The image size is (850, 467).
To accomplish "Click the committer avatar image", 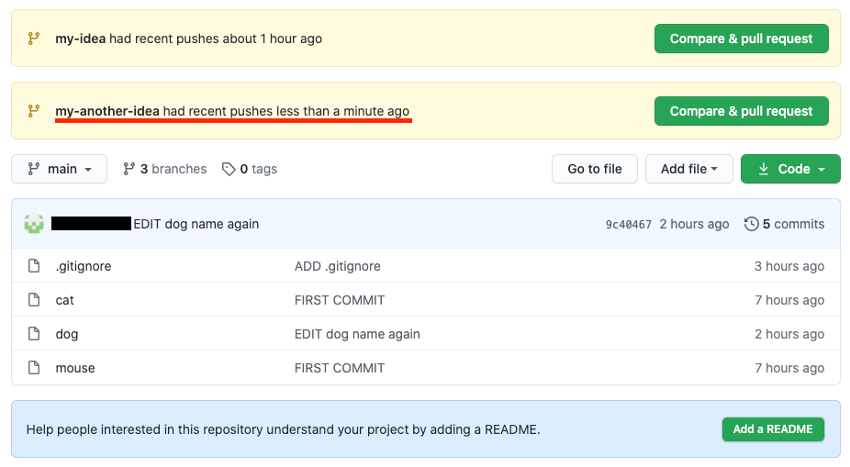I will click(34, 224).
